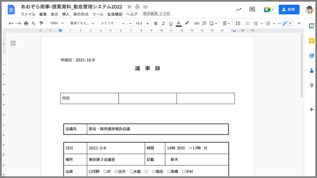The height and width of the screenshot is (178, 317).
Task: Open Google Calendar side panel
Action: pos(312,26)
